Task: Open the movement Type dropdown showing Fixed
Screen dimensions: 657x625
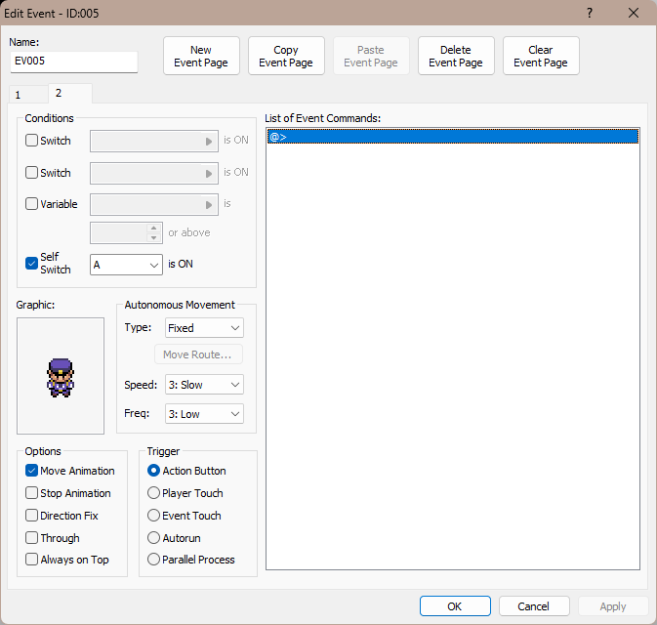Action: [204, 328]
